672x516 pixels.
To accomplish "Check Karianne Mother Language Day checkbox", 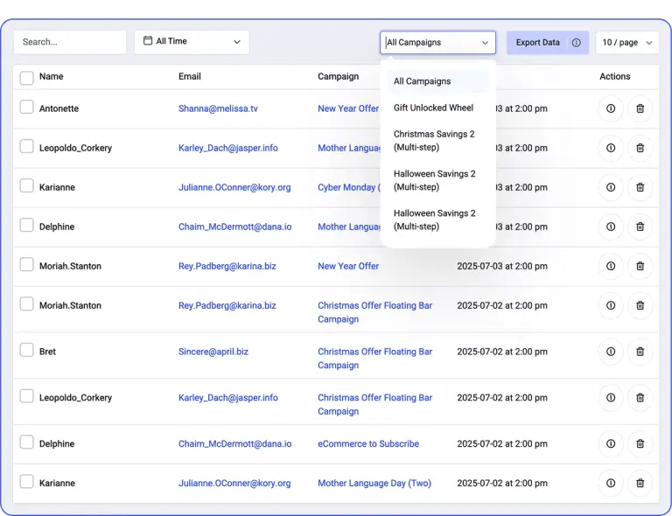I will pos(26,481).
